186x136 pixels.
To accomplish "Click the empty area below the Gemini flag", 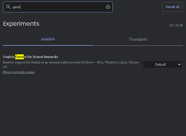I will (93, 104).
